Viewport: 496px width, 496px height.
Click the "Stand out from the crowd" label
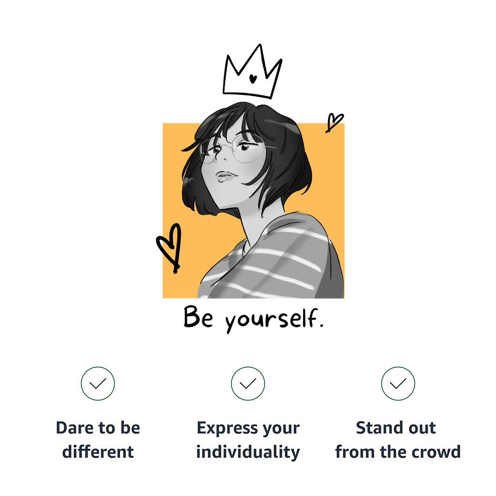[398, 440]
